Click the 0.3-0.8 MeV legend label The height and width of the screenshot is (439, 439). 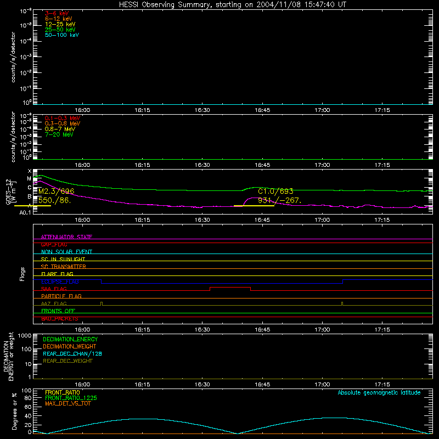click(x=63, y=123)
